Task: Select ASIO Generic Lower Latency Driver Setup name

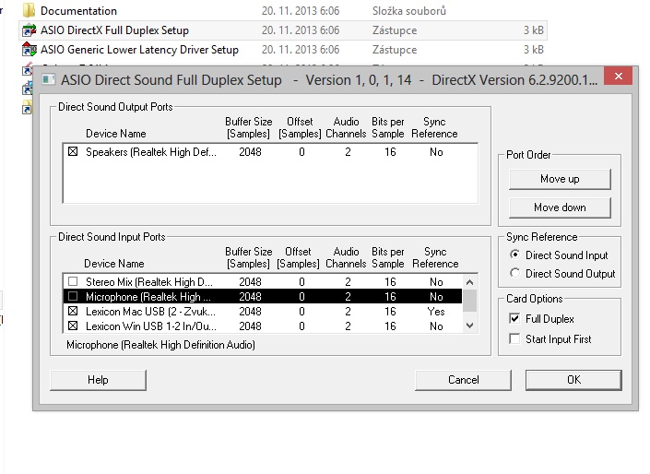Action: point(139,50)
